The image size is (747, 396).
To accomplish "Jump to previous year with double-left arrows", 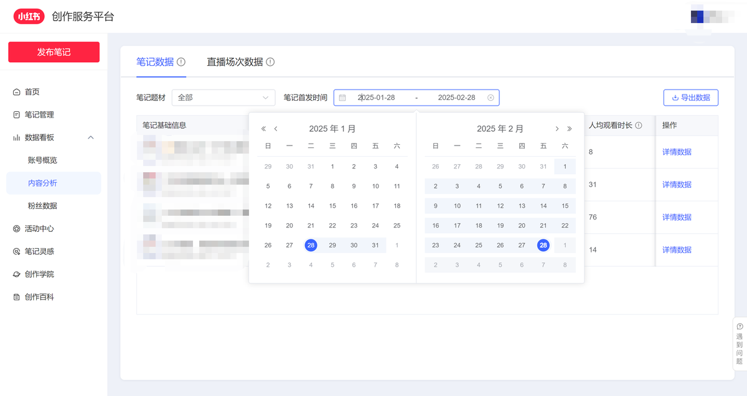I will pos(263,128).
